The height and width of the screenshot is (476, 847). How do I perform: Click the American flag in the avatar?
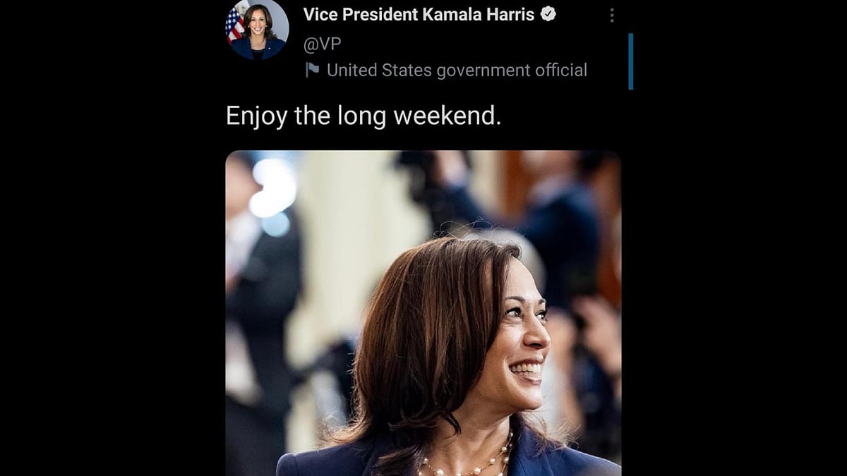tap(234, 23)
